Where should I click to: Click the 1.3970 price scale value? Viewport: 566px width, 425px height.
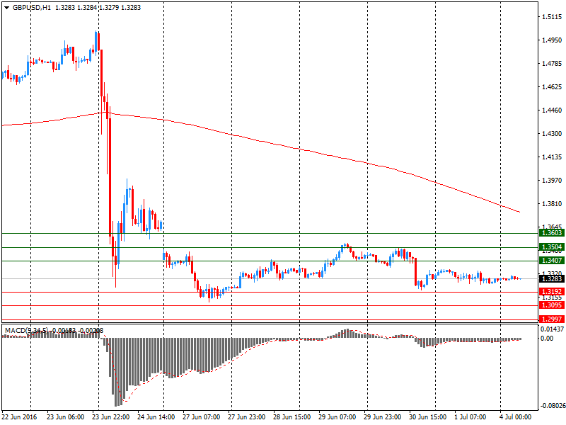[552, 181]
